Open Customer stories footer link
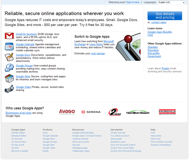 [x=80, y=139]
